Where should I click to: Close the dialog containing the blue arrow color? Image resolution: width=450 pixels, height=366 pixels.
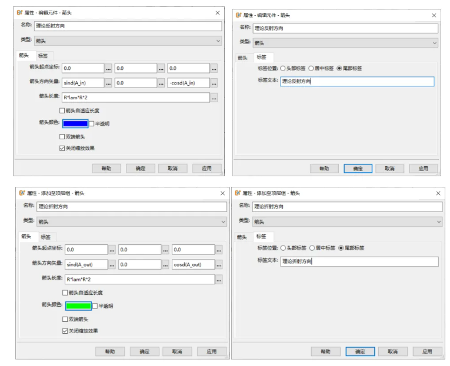click(x=217, y=12)
